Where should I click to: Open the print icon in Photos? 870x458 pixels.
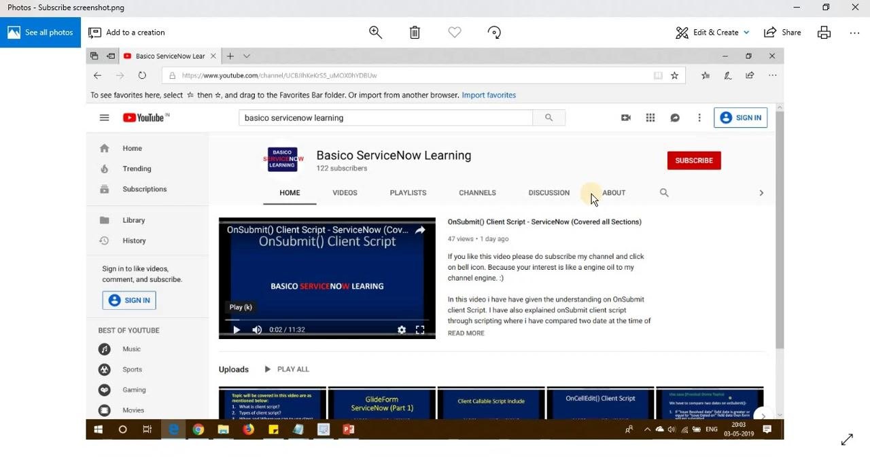tap(824, 32)
